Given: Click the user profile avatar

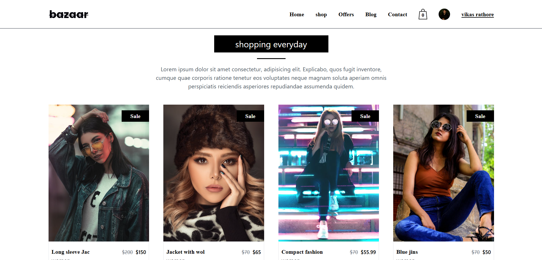Looking at the screenshot, I should (x=444, y=14).
